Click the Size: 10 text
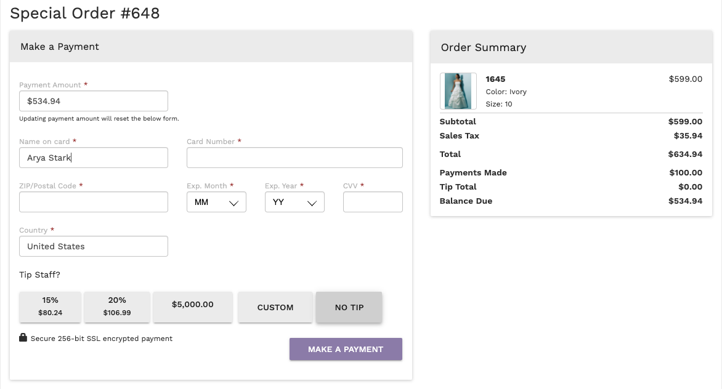Image resolution: width=722 pixels, height=389 pixels. click(x=498, y=104)
